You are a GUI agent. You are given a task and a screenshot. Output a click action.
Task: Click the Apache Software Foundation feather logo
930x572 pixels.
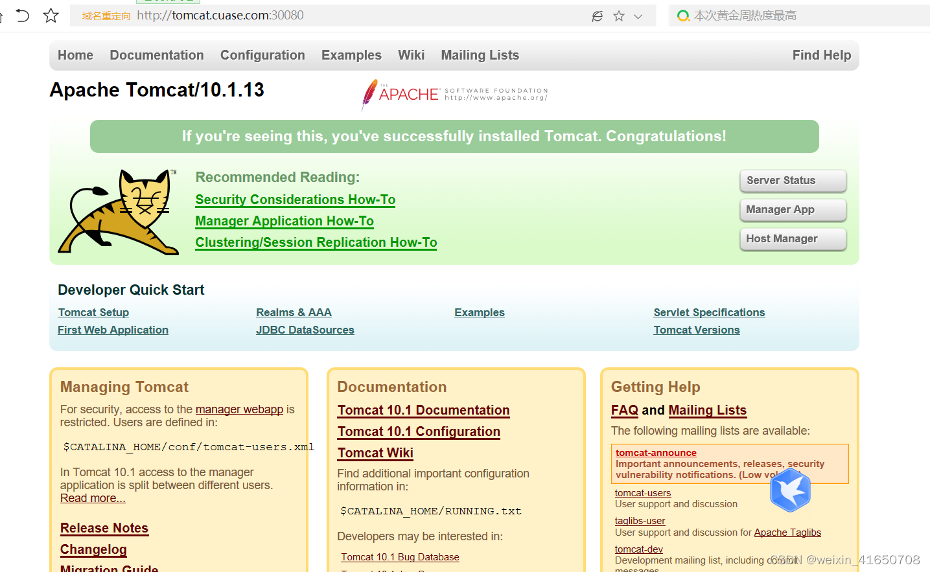[454, 95]
